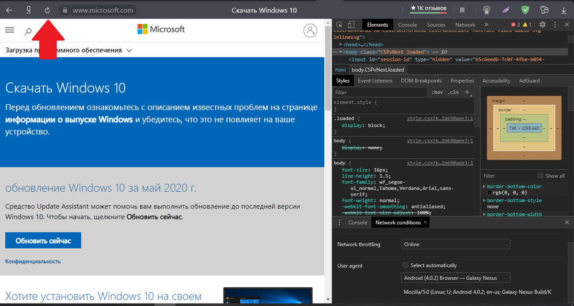The image size is (574, 306).
Task: Toggle the device toolbar icon
Action: [351, 24]
